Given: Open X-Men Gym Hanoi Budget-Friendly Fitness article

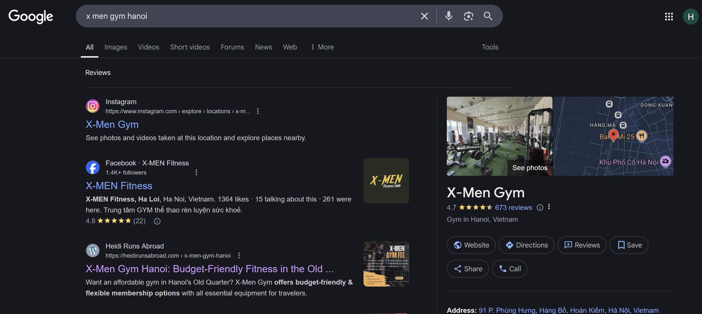Looking at the screenshot, I should pos(209,269).
